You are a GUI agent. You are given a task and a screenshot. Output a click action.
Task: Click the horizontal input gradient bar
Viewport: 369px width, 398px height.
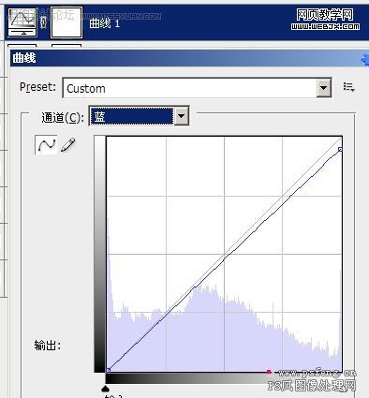coord(224,378)
